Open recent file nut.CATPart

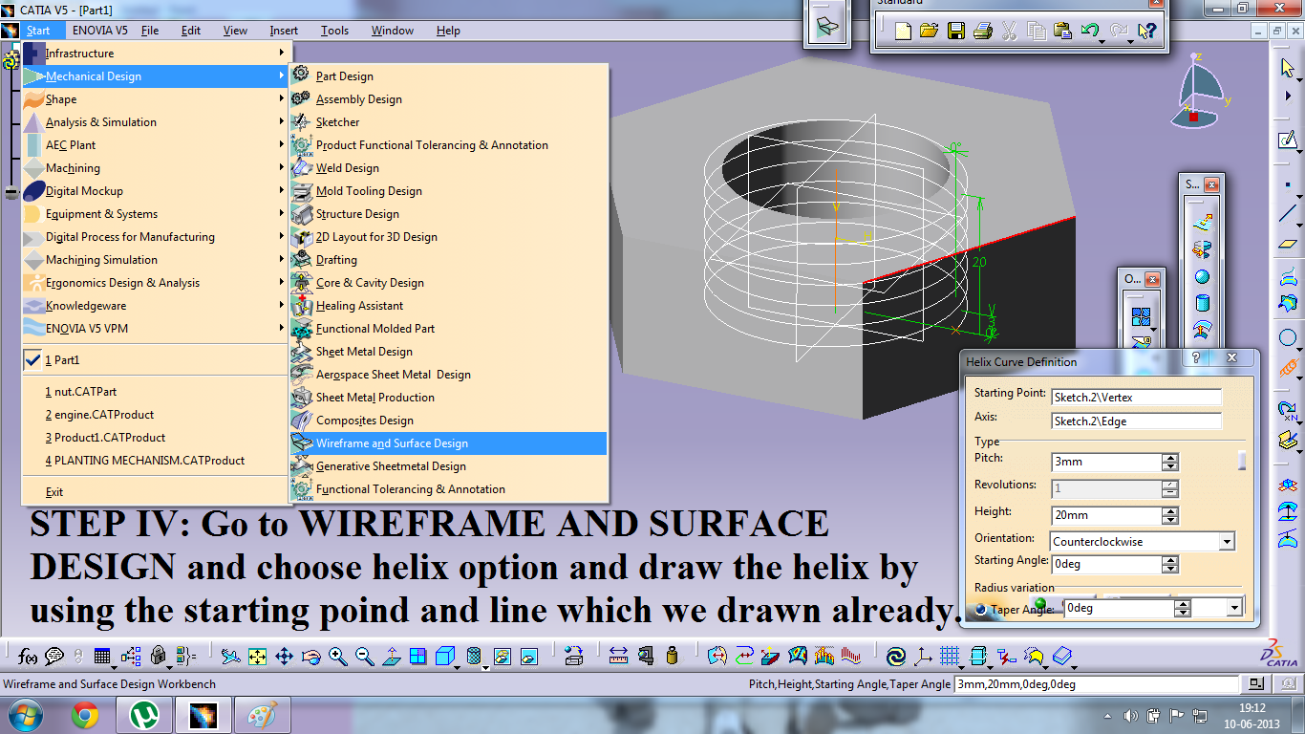coord(155,392)
